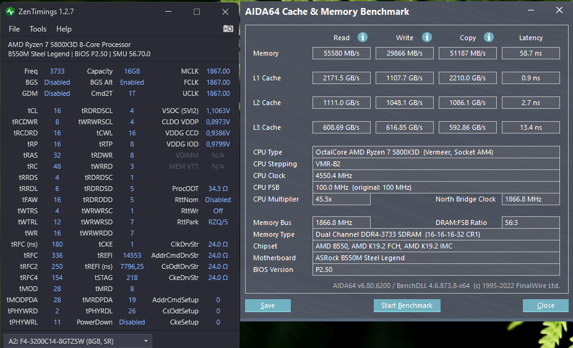573x348 pixels.
Task: Click the North Bridge Clock field 1866.8 MHz
Action: coord(530,199)
